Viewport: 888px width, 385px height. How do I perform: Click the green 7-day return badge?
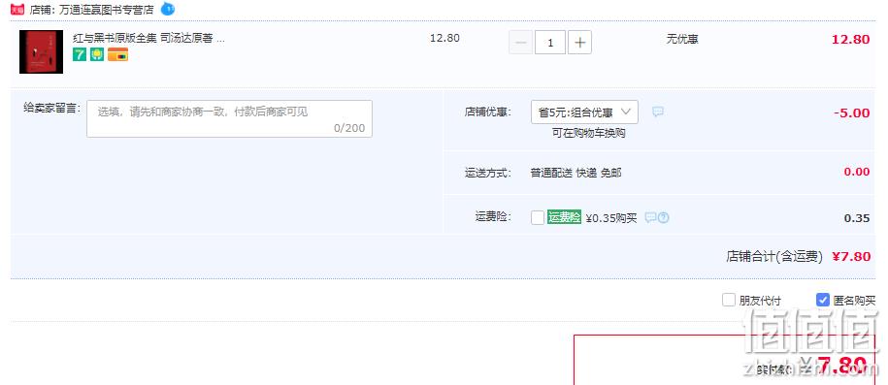(80, 54)
